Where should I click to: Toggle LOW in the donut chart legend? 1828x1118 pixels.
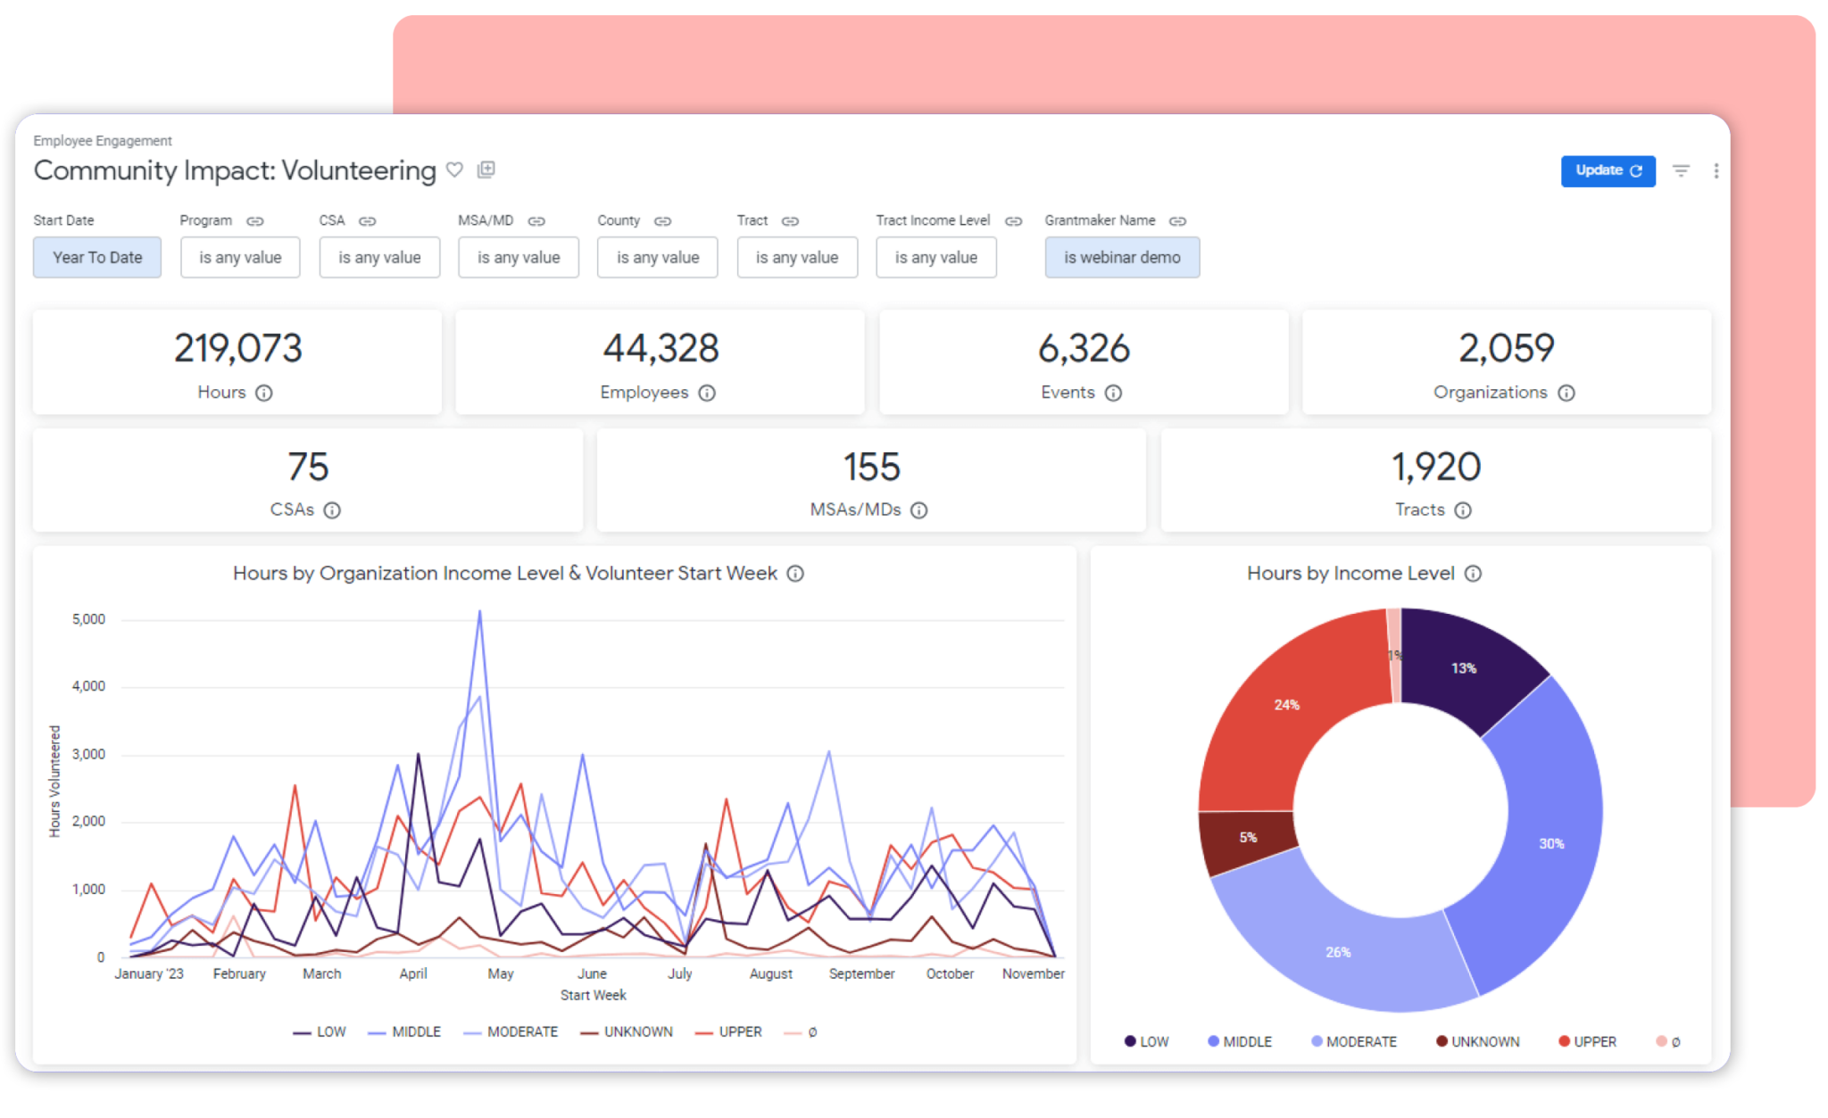pos(1151,1041)
